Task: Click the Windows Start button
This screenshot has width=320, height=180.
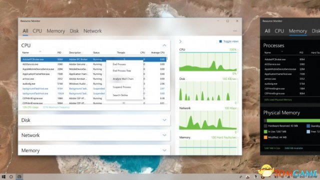Action: click(3, 176)
